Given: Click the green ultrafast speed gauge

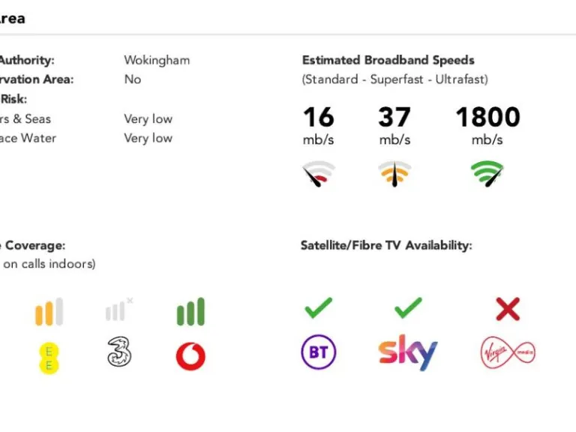Looking at the screenshot, I should (x=487, y=173).
